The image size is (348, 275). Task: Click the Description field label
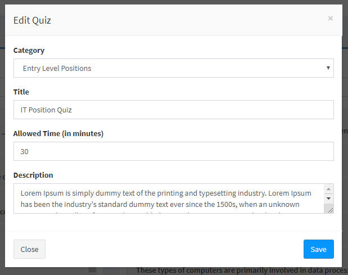pos(33,175)
